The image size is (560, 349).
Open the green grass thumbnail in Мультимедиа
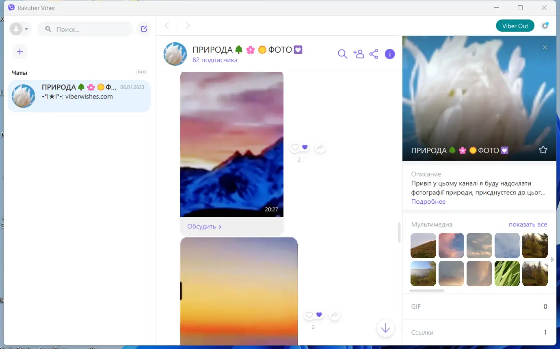(507, 273)
